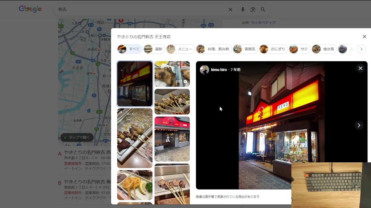The width and height of the screenshot is (371, 208).
Task: Select the サテ category chip
Action: point(300,49)
